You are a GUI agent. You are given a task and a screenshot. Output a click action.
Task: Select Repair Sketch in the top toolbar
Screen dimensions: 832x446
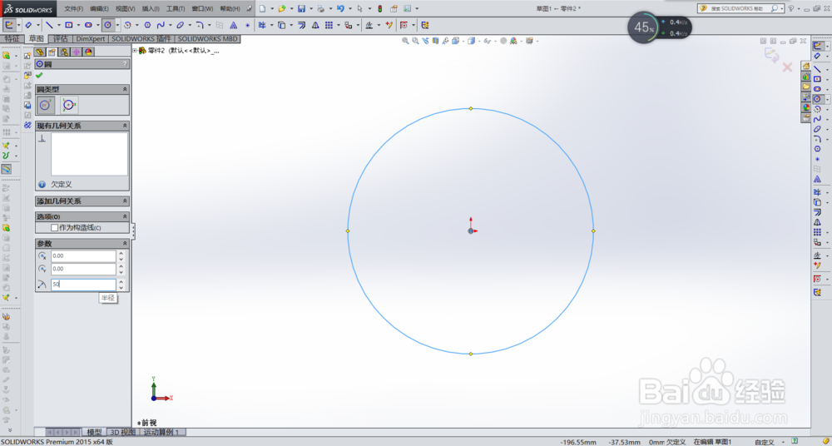[x=389, y=25]
